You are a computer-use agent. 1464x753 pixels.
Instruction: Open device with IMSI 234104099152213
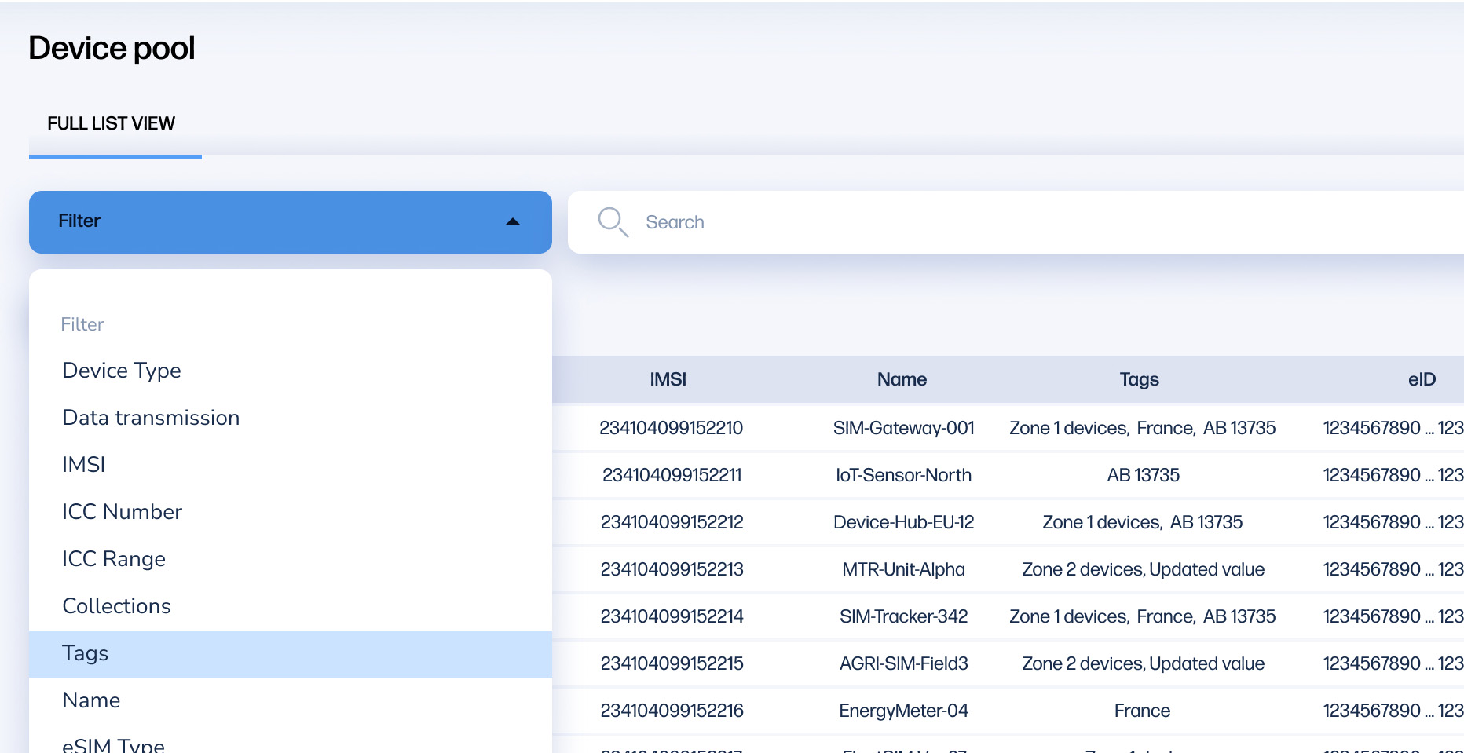point(672,569)
